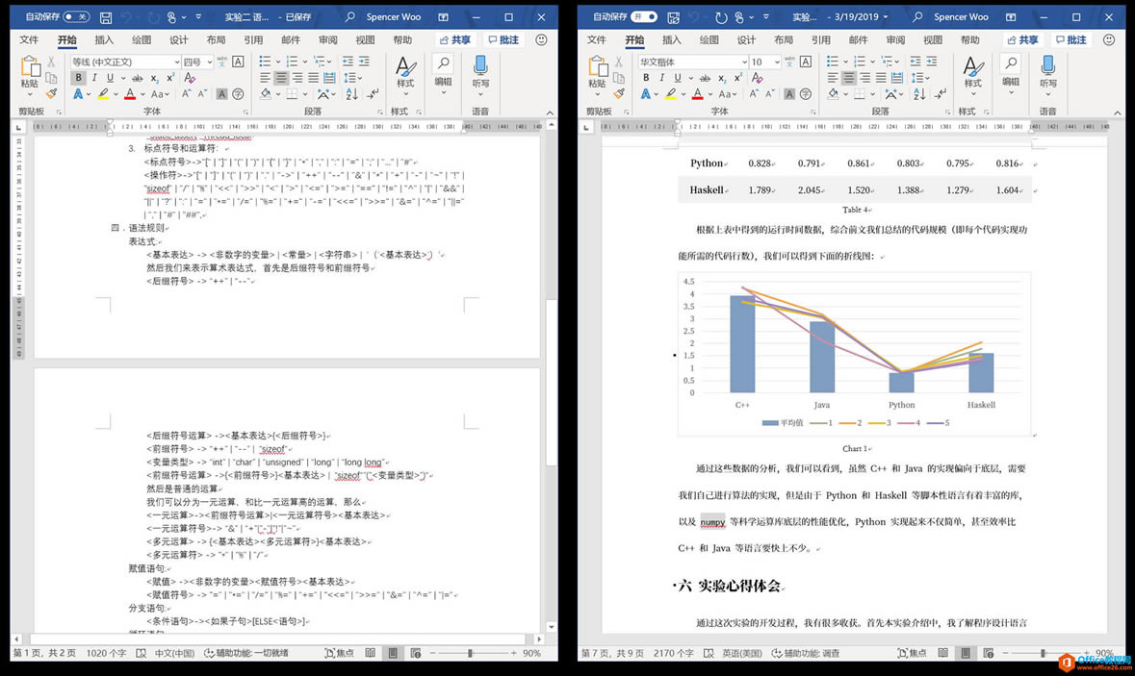Open the 听写 (Dictate) voice tool
This screenshot has height=676, width=1135.
[480, 77]
